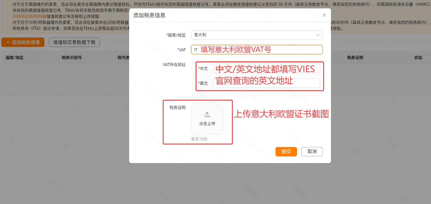Cancel the dialog with 取消 button

312,151
